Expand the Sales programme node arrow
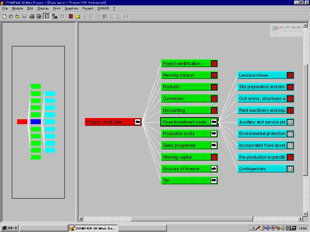Image resolution: width=310 pixels, height=232 pixels. pos(214,145)
